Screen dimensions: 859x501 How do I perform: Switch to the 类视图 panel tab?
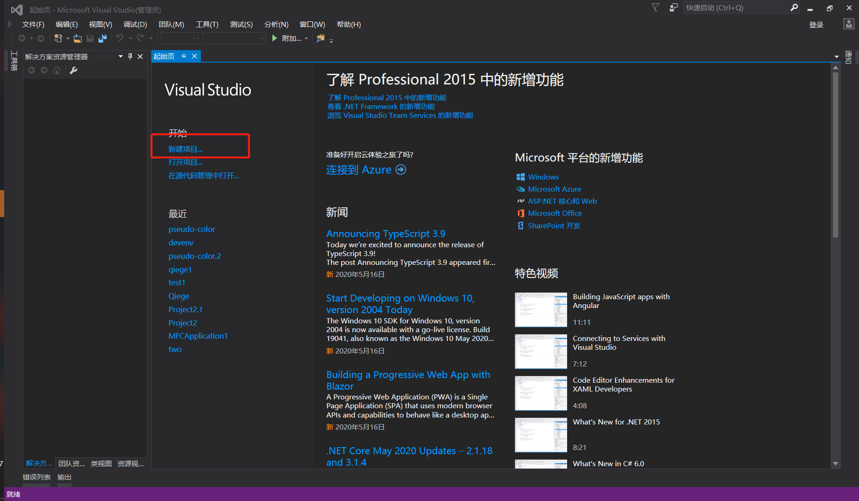click(101, 463)
